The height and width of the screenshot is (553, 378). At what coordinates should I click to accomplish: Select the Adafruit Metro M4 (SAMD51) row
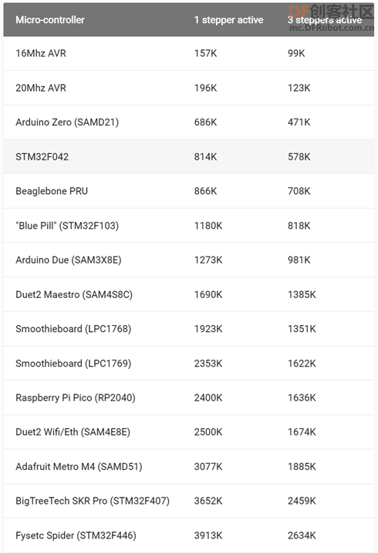coord(189,467)
